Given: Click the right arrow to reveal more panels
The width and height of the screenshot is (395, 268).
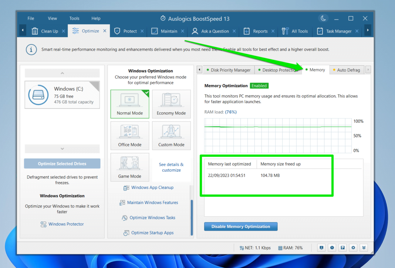Looking at the screenshot, I should coord(367,70).
